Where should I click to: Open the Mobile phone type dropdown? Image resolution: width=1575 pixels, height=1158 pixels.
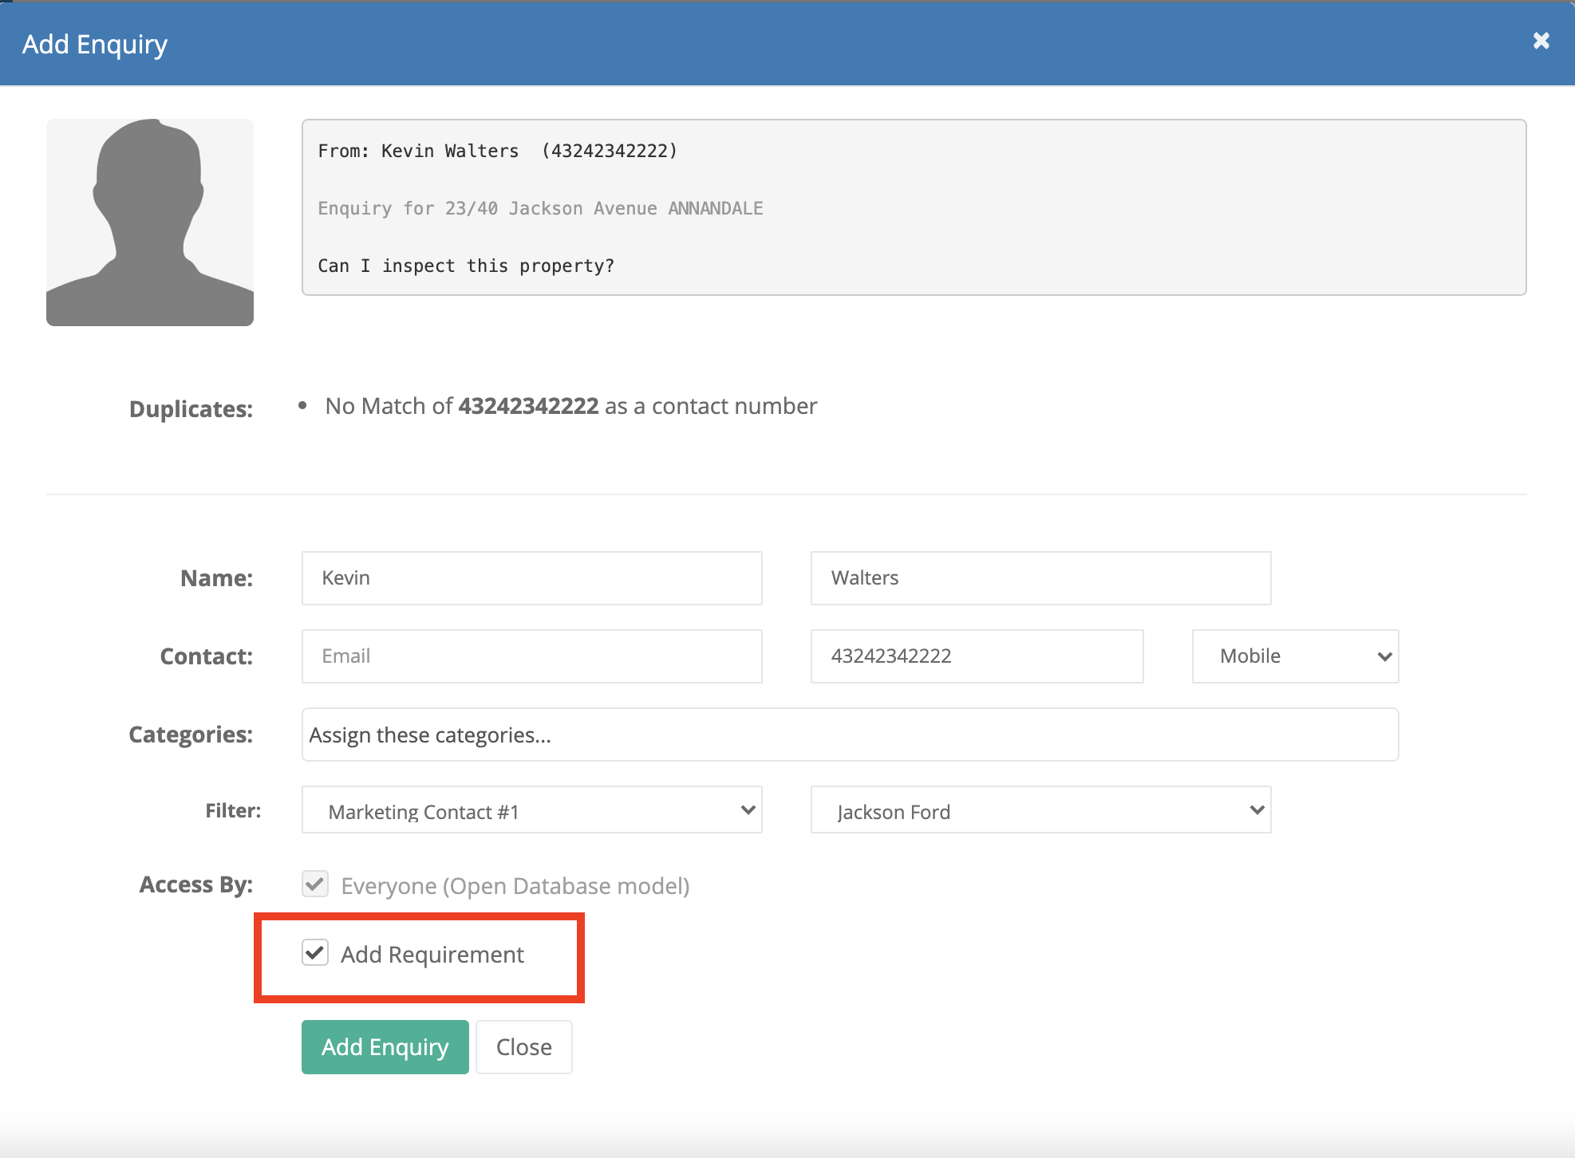[1295, 656]
